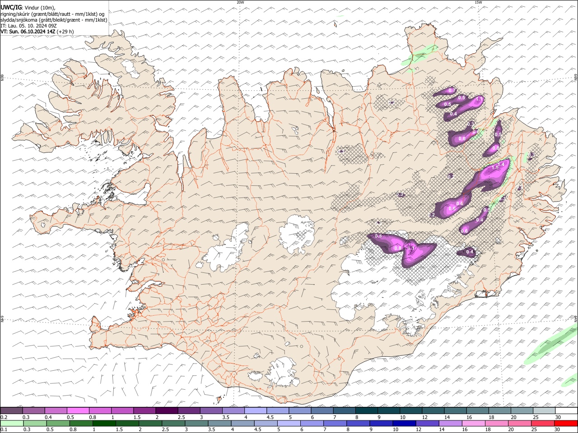Click the darkest green 1–1.5 rain legend swatch
The height and width of the screenshot is (433, 578).
[104, 423]
